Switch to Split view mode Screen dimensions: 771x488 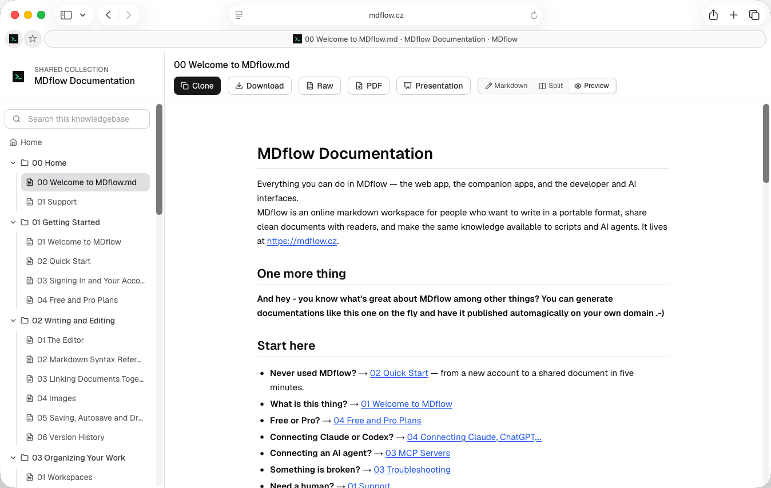coord(551,86)
